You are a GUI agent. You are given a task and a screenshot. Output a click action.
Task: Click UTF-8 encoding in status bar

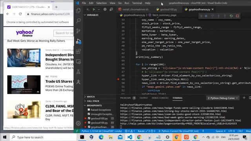(x=231, y=131)
